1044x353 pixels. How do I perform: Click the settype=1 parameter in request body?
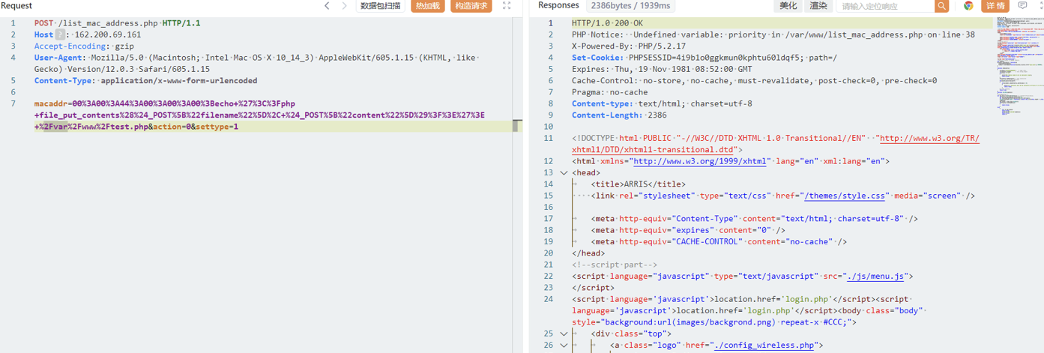pos(217,127)
